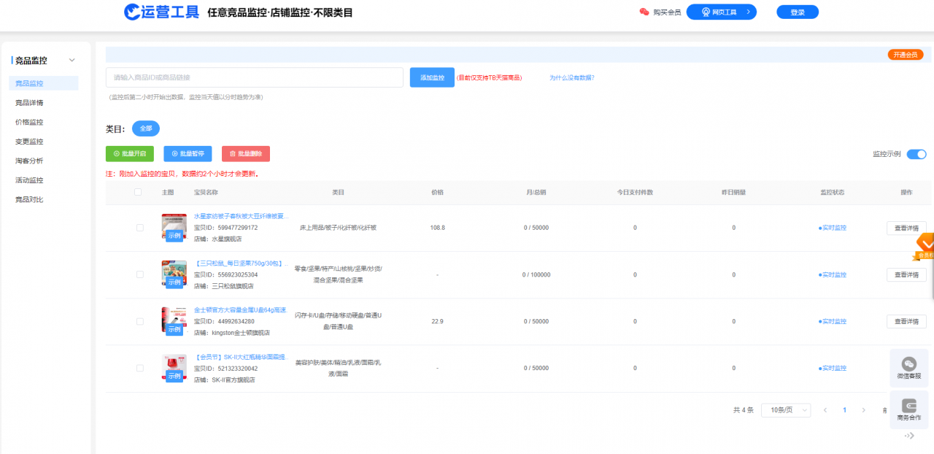Check the checkbox for the SK-II product row
The height and width of the screenshot is (454, 934).
139,368
